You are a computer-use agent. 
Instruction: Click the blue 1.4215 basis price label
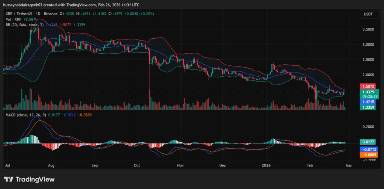pos(367,101)
